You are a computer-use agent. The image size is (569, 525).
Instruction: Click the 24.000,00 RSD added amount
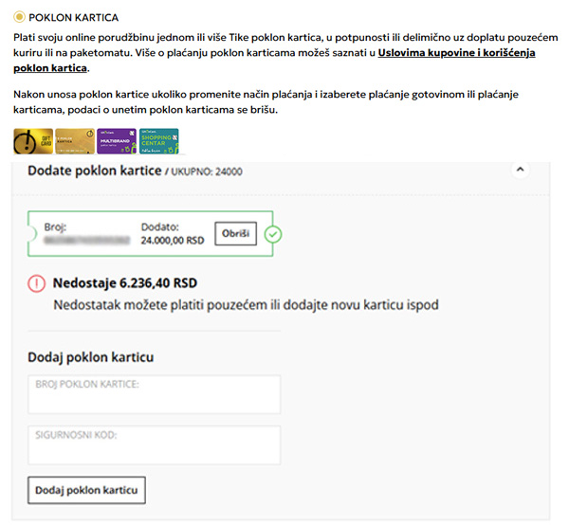(173, 241)
